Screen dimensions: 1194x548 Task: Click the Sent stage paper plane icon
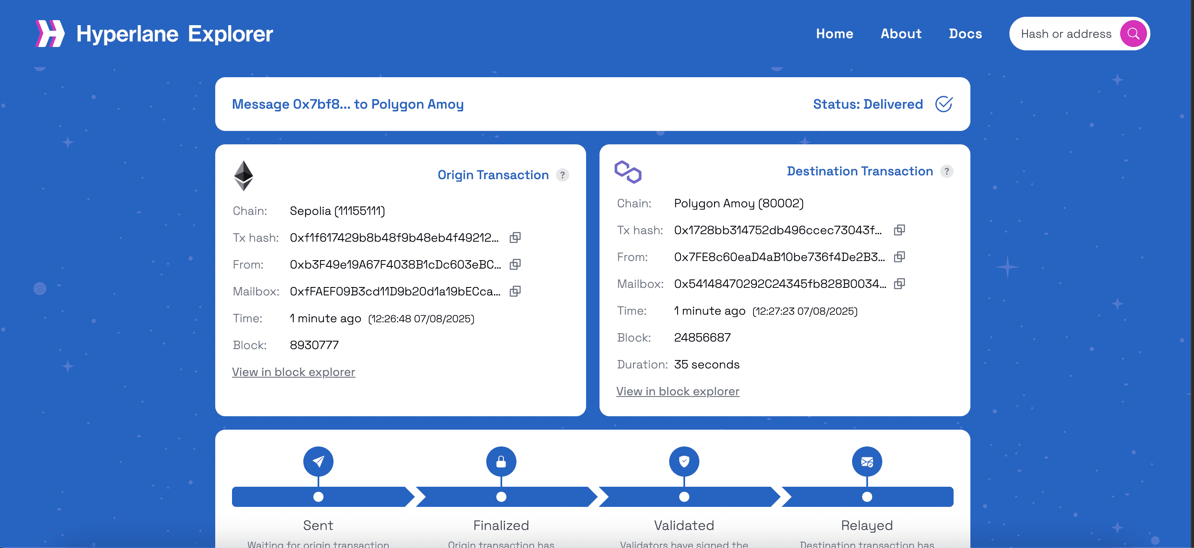click(318, 461)
